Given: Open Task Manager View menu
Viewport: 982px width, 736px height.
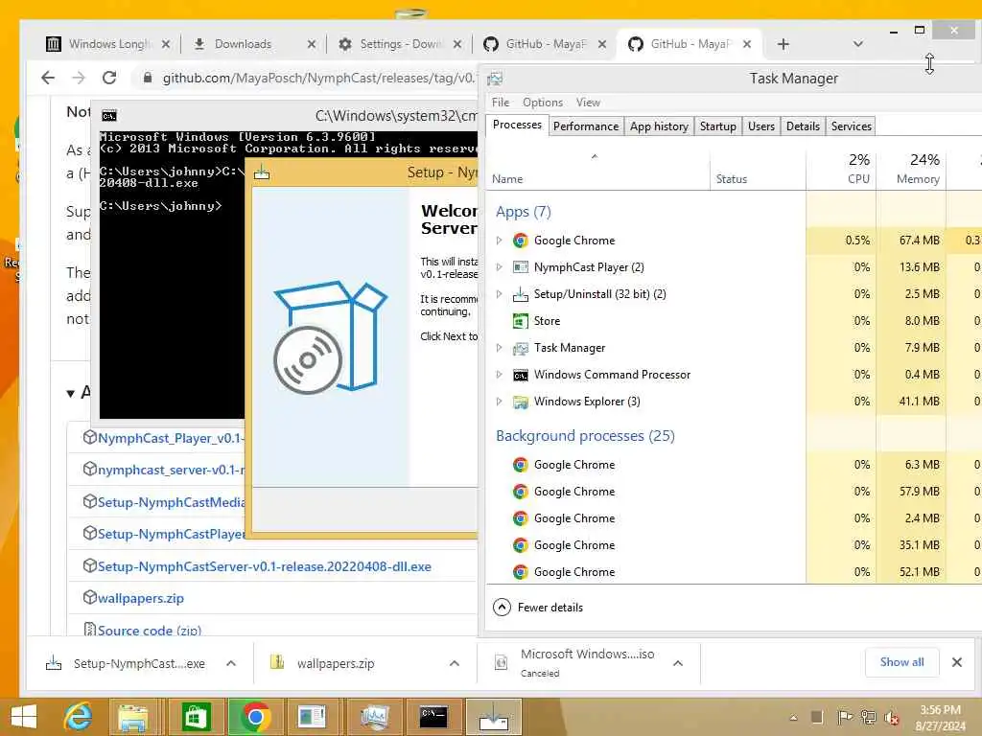Looking at the screenshot, I should [588, 102].
